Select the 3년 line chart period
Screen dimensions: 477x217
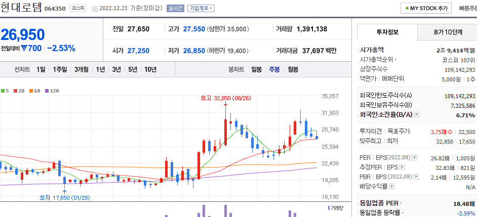click(x=116, y=70)
